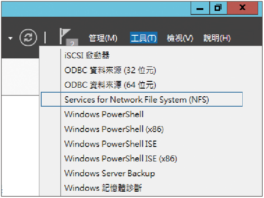Restore down the window
264x198 pixels.
point(218,8)
